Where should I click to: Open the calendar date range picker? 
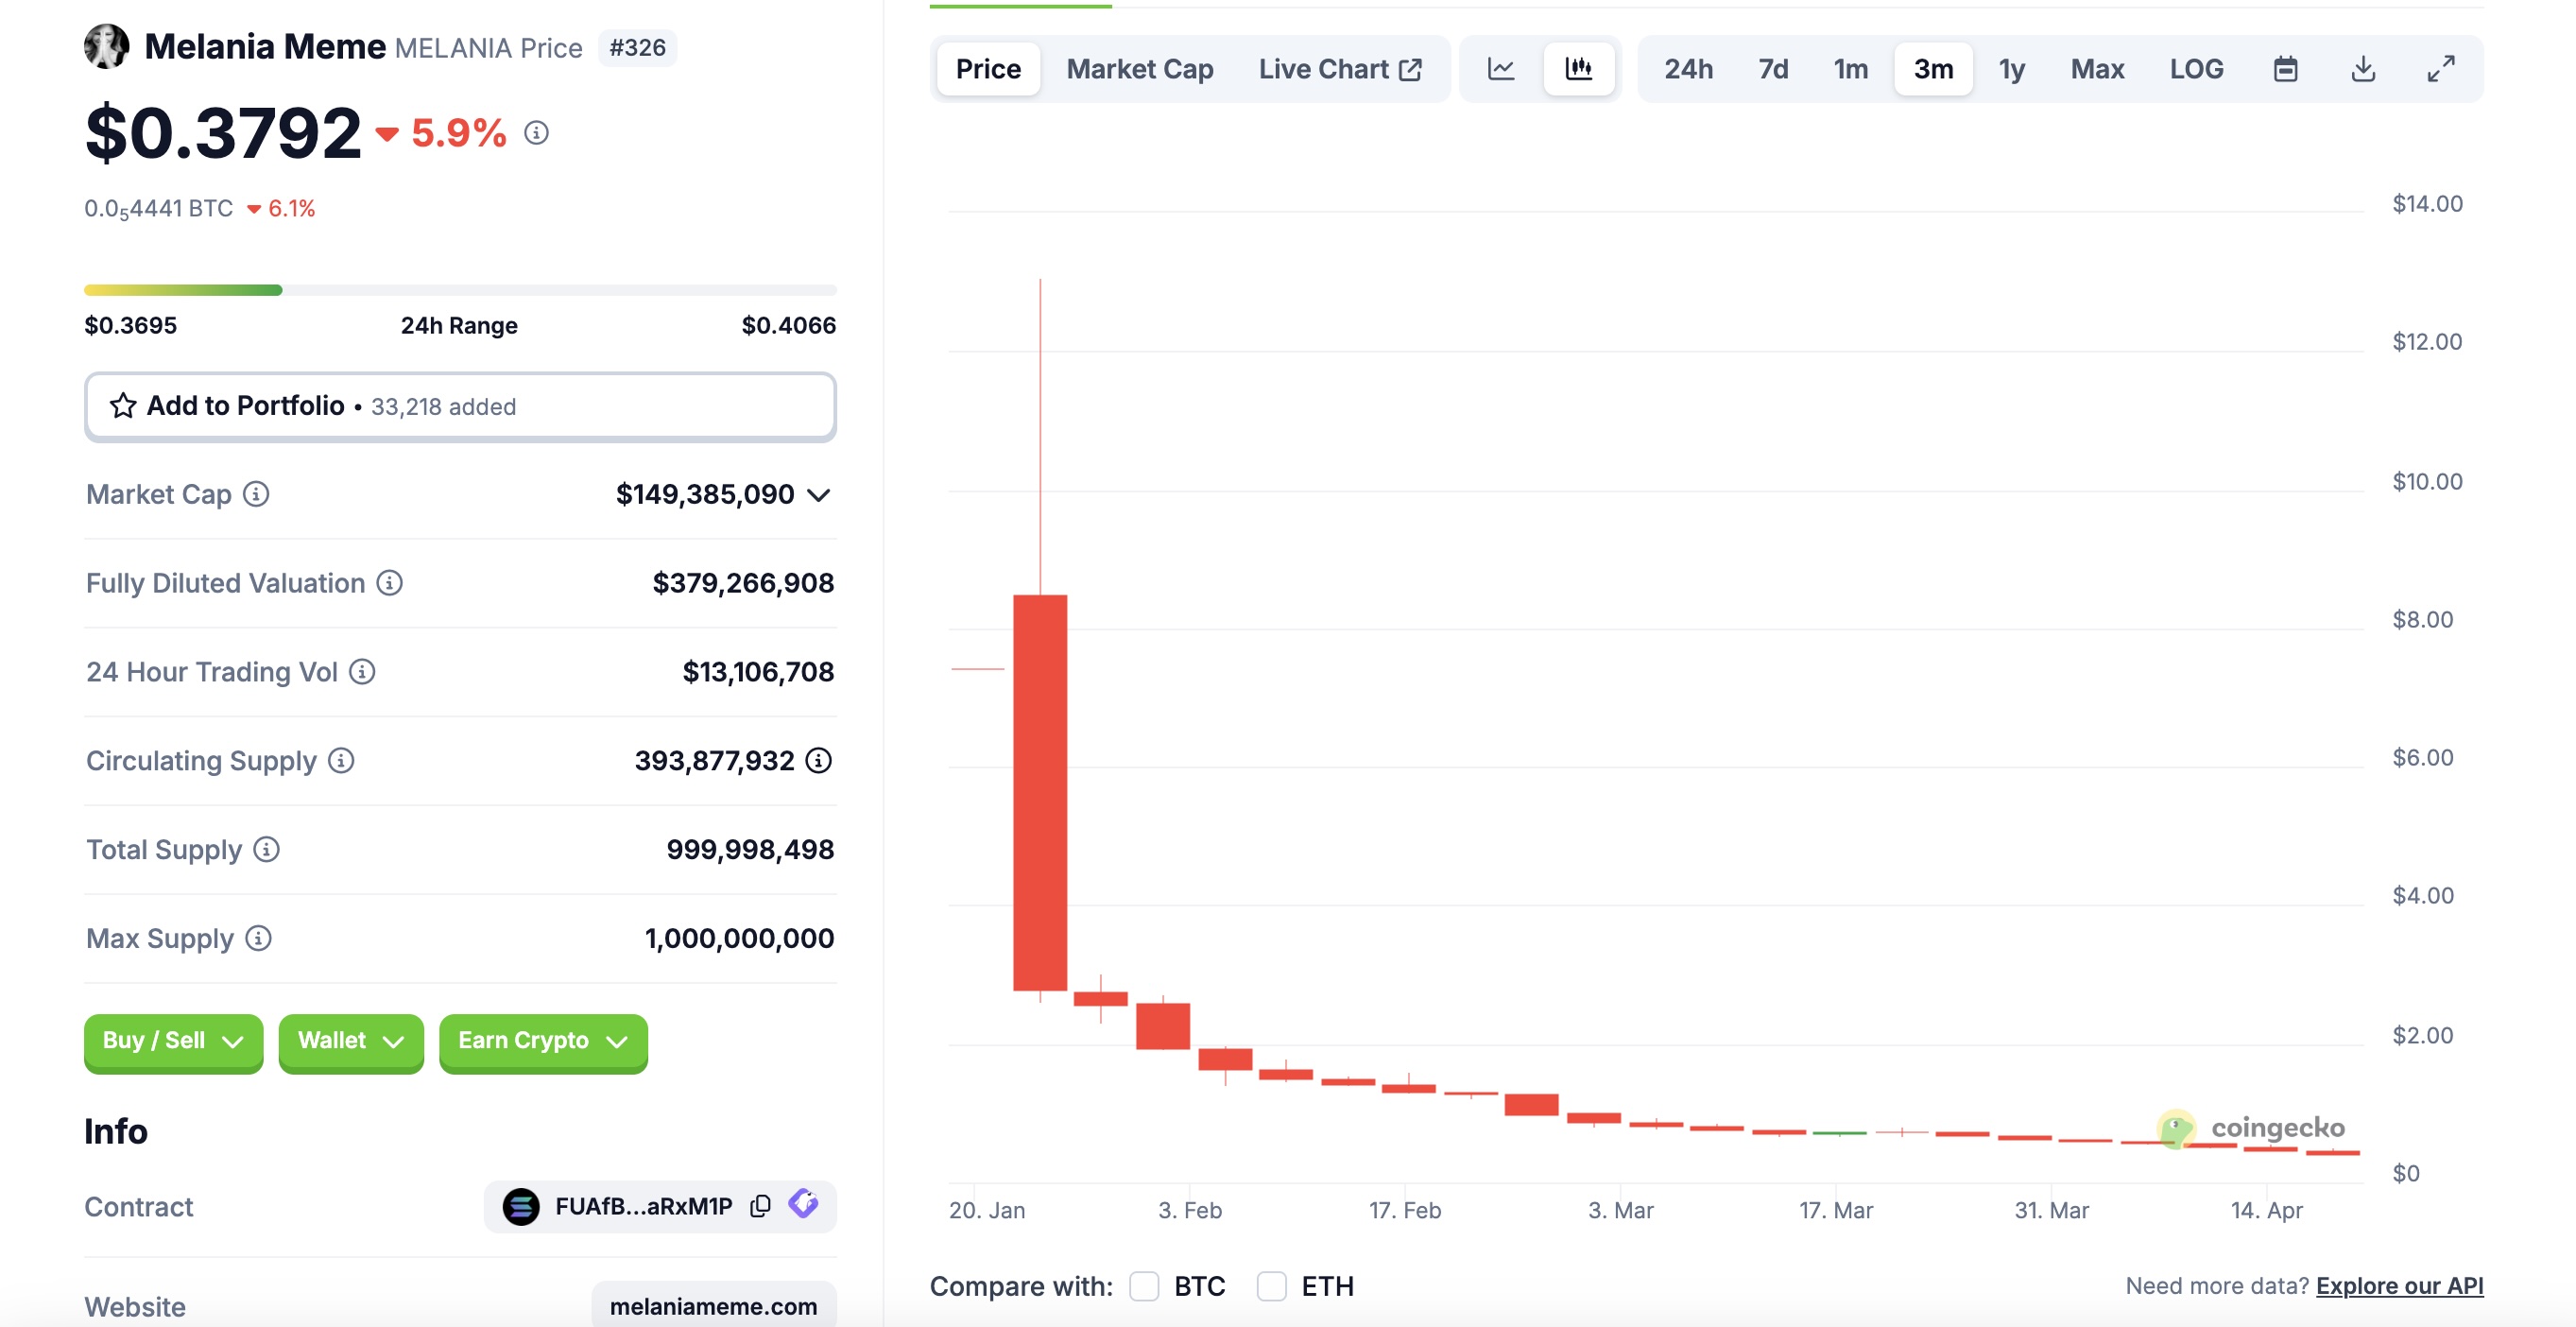point(2285,69)
